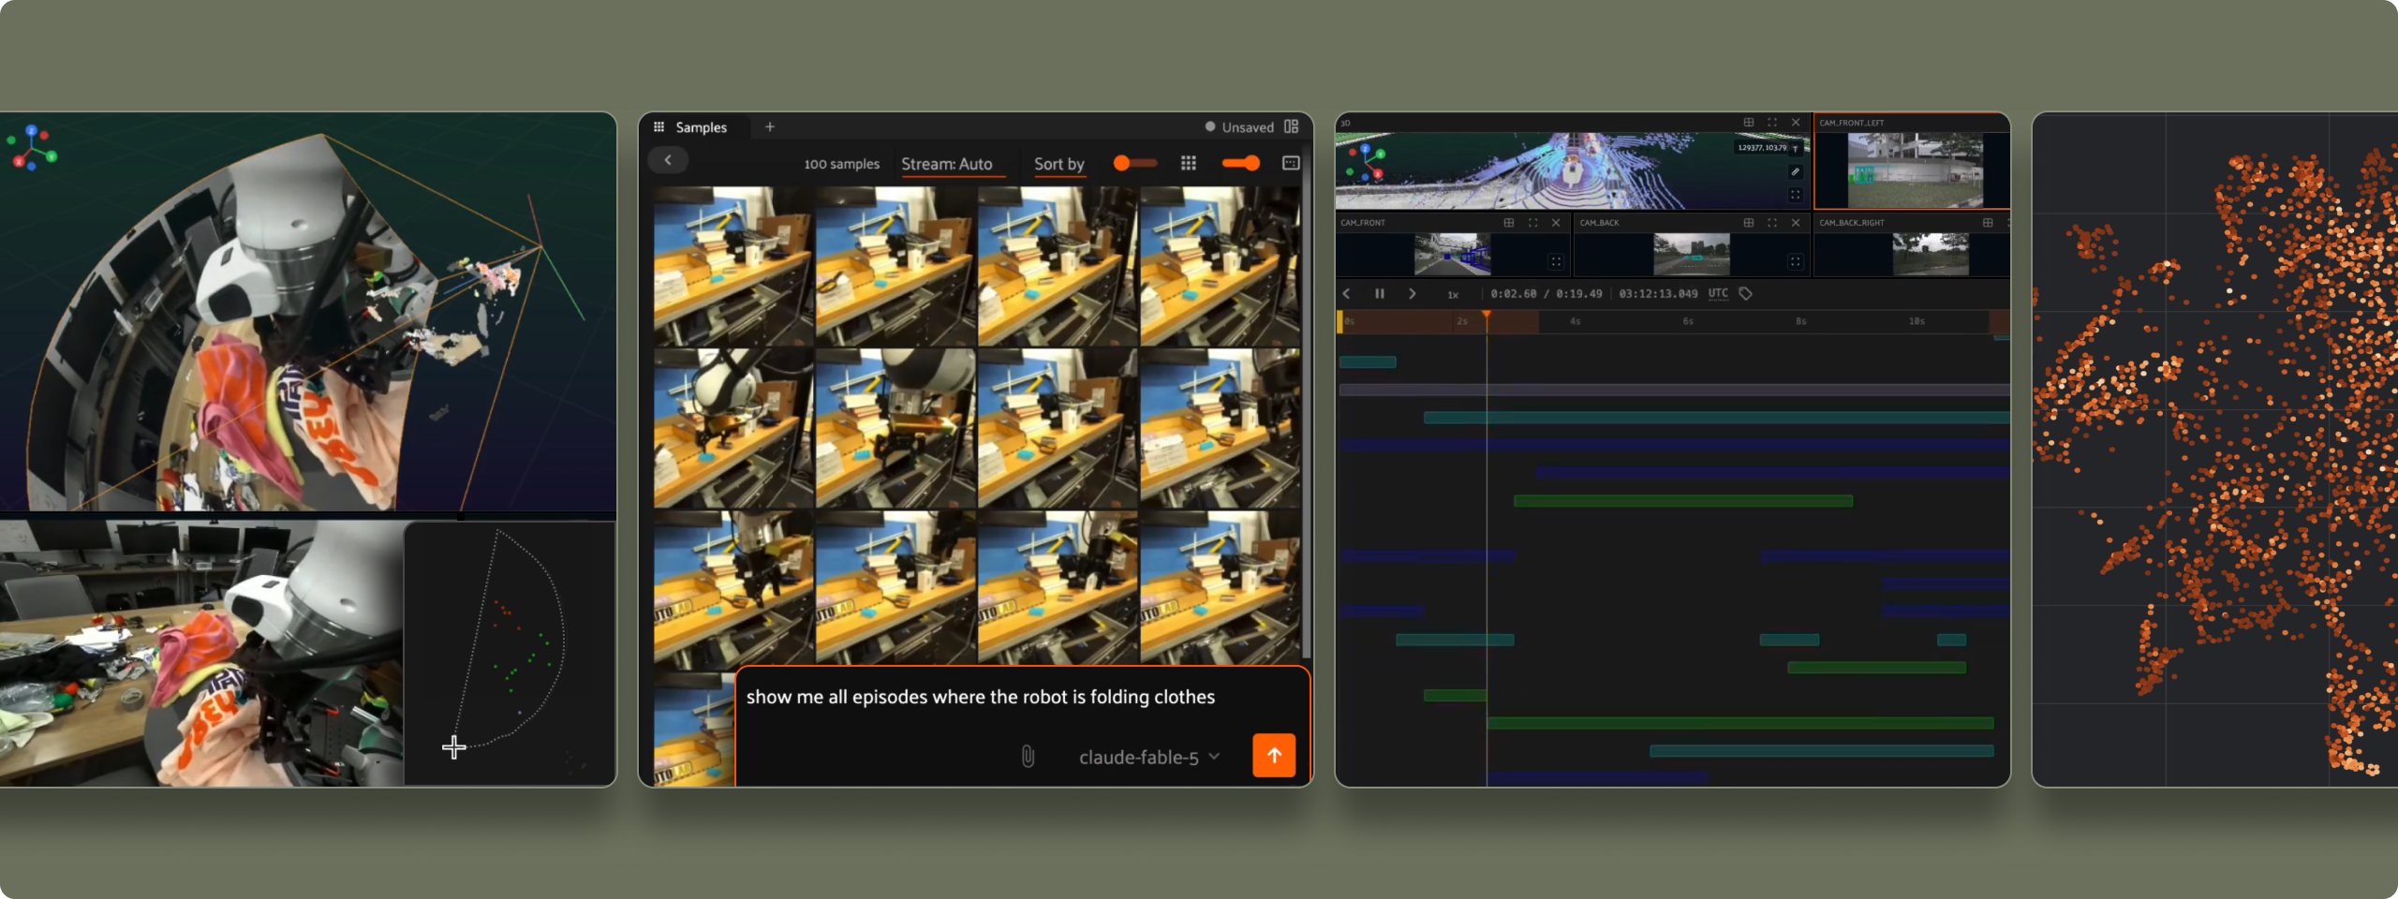
Task: Select the ruler measure tool in 3D view
Action: point(1795,171)
